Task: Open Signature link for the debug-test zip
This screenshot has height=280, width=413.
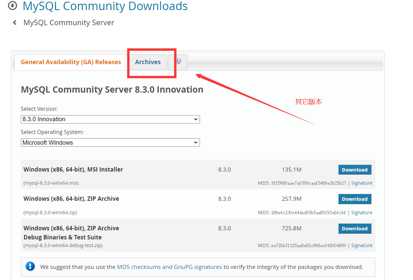Action: (x=362, y=245)
